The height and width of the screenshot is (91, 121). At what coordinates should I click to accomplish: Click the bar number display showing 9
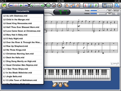coord(60,13)
